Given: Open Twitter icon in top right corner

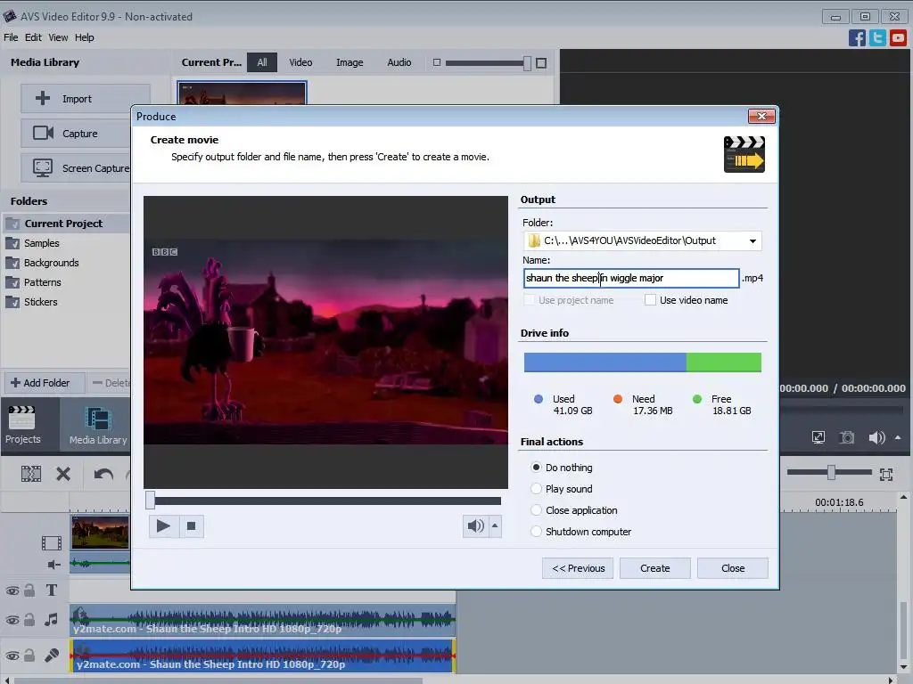Looking at the screenshot, I should point(877,37).
